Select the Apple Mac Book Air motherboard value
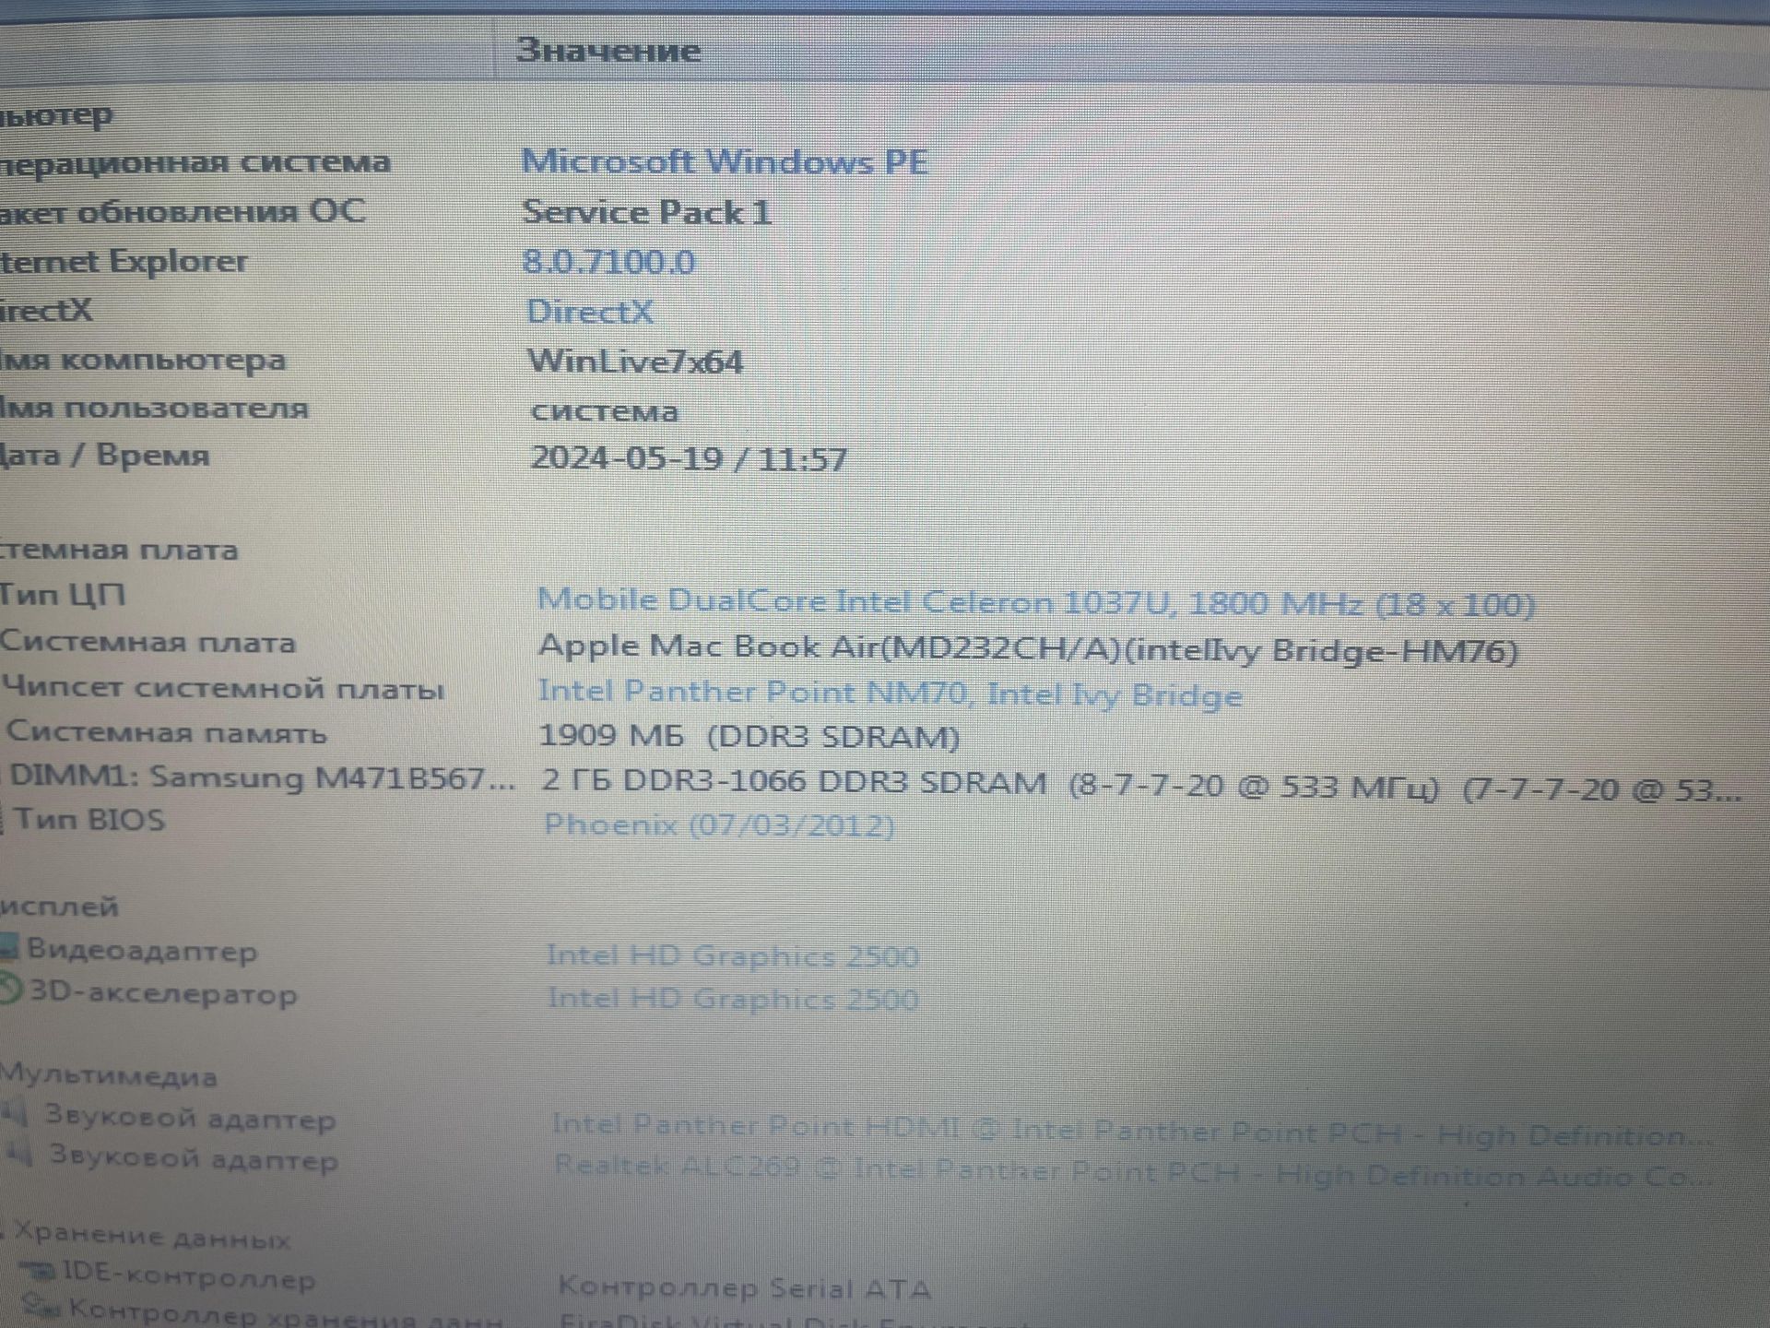This screenshot has height=1328, width=1770. tap(1028, 649)
